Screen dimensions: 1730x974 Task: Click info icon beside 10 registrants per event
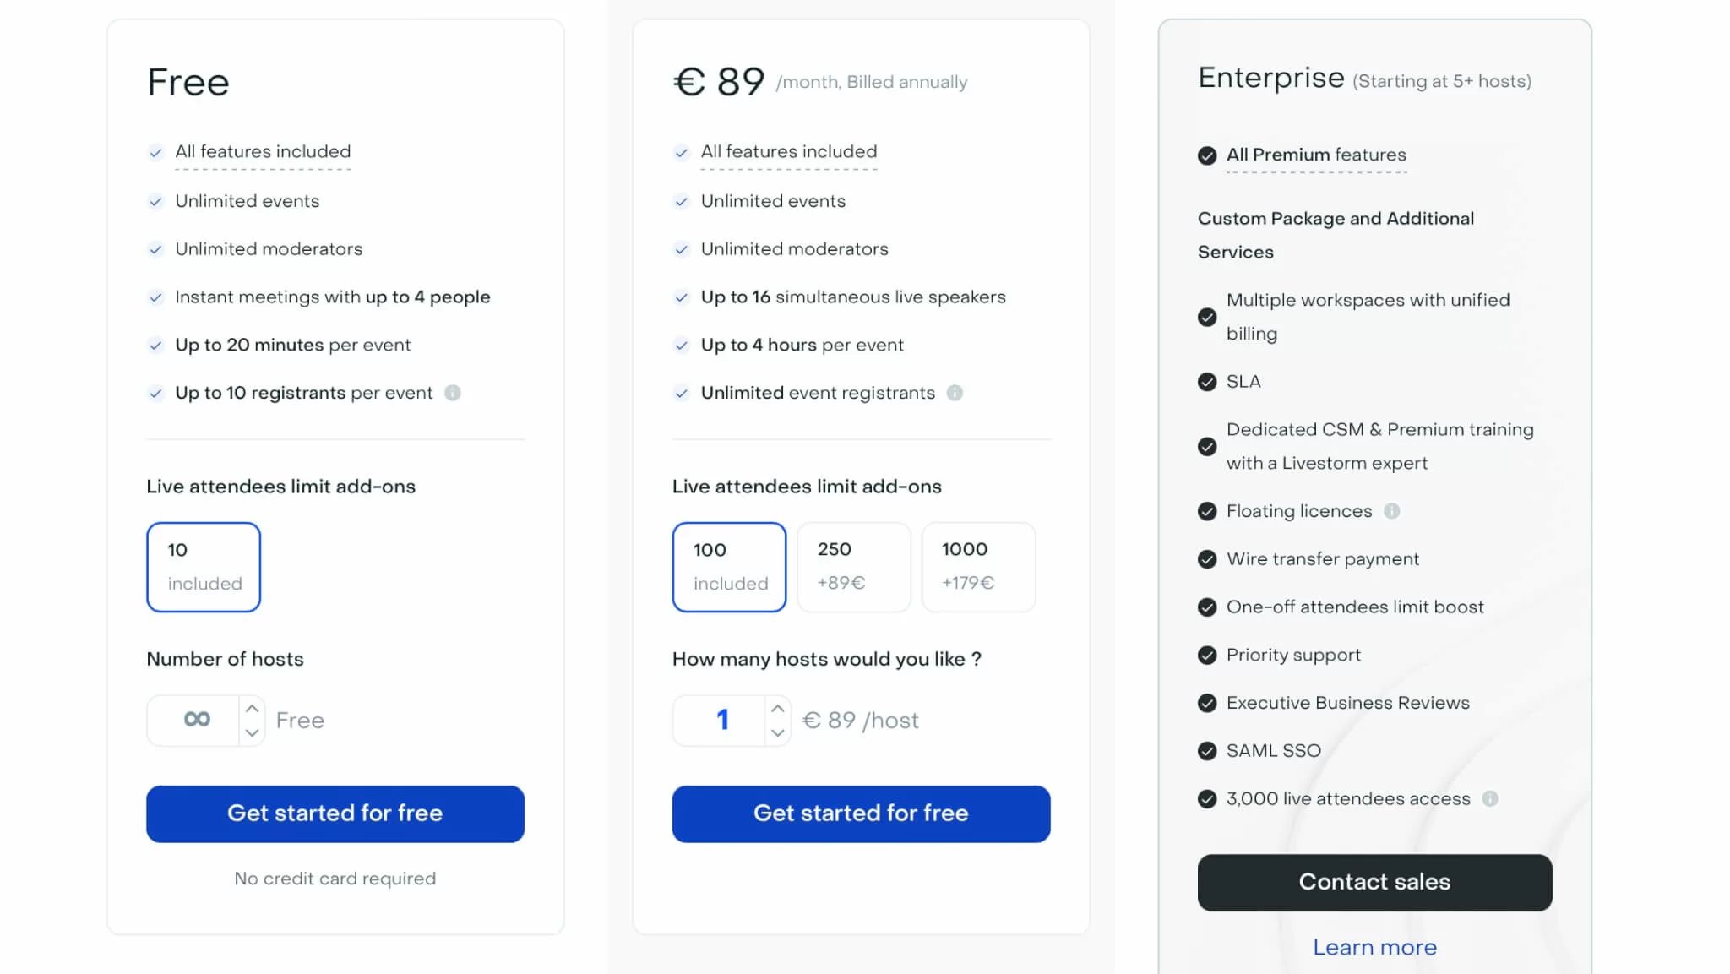[x=453, y=393]
